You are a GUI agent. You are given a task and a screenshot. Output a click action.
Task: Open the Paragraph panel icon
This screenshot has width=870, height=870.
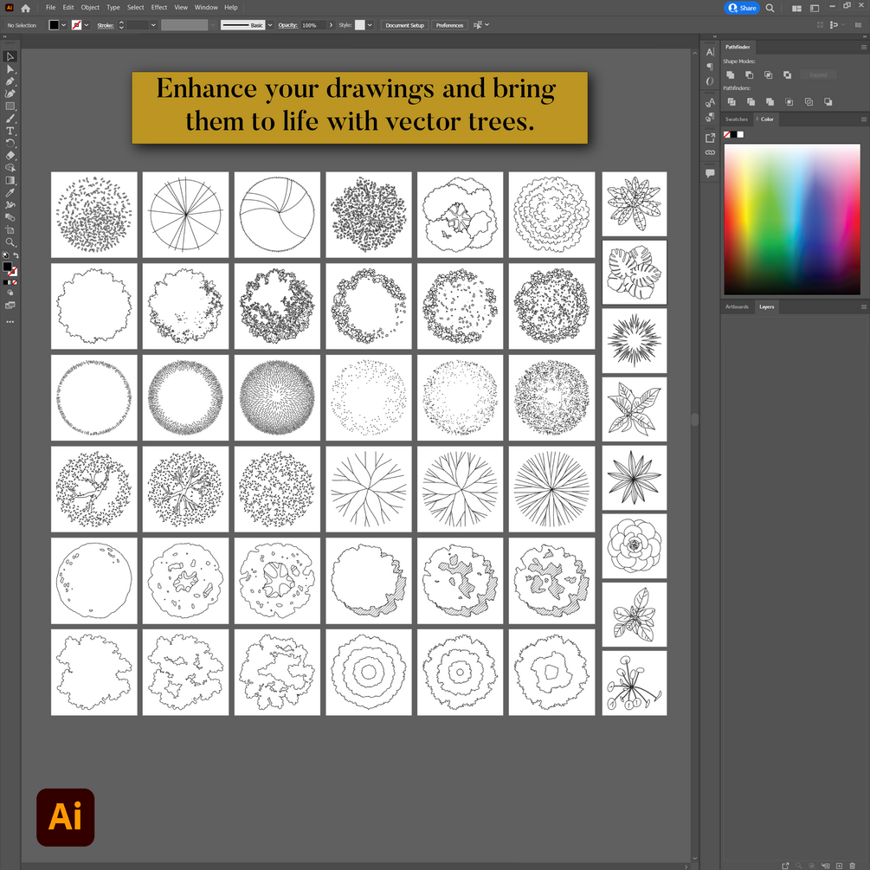[x=710, y=67]
